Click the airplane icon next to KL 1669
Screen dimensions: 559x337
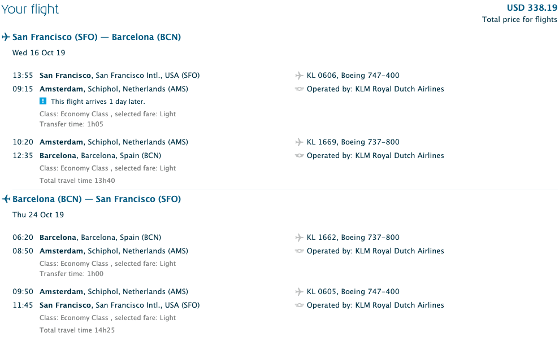[300, 142]
